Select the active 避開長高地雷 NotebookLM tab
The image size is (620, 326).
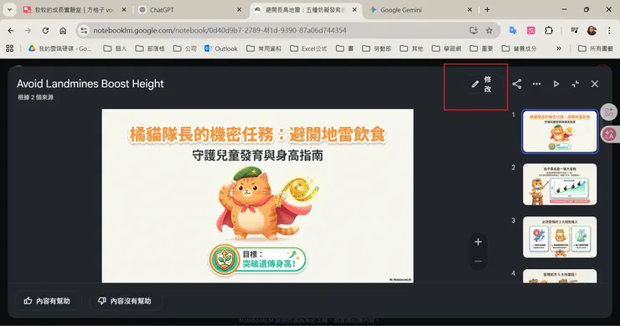(x=305, y=10)
